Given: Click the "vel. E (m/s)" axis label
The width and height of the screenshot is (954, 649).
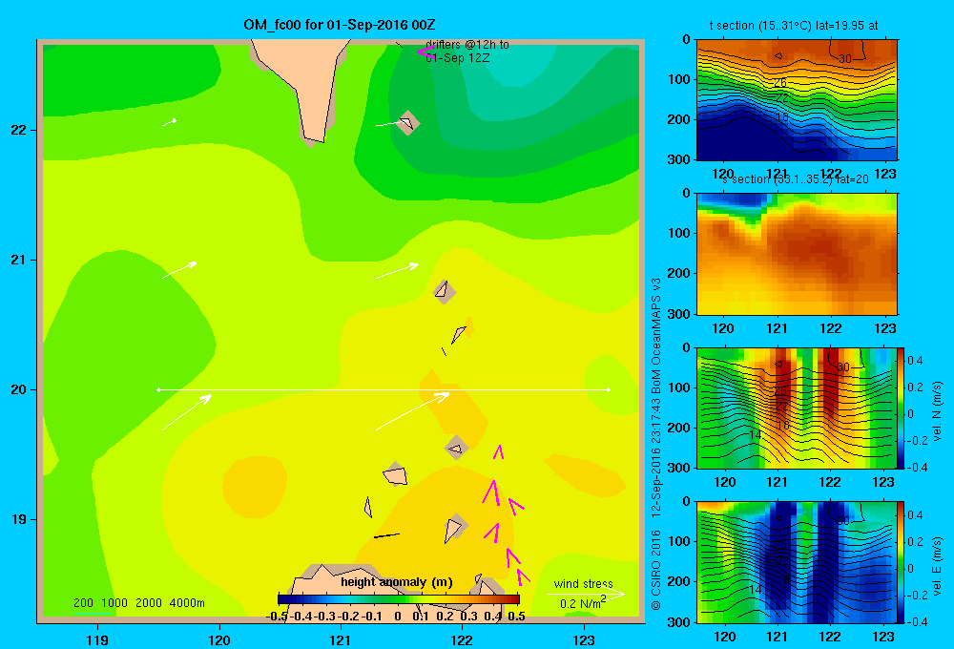Looking at the screenshot, I should coord(938,566).
